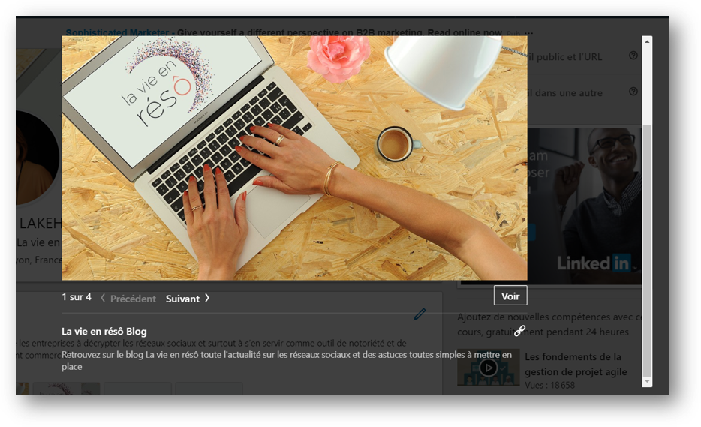Image resolution: width=701 pixels, height=427 pixels.
Task: Click the Suivant next-image link
Action: 182,299
